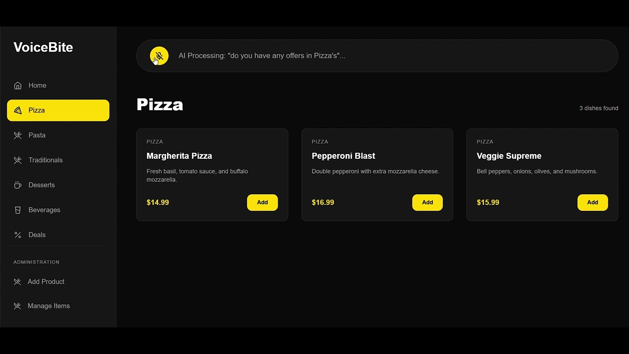Click the pizza slice icon in sidebar
629x354 pixels.
18,111
